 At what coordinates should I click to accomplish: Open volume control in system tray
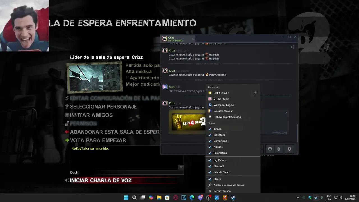click(340, 198)
